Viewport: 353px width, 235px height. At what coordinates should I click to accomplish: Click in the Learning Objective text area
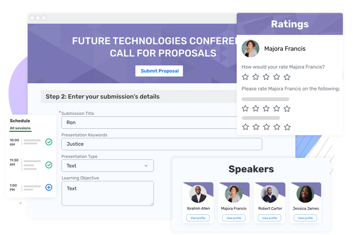pyautogui.click(x=107, y=193)
